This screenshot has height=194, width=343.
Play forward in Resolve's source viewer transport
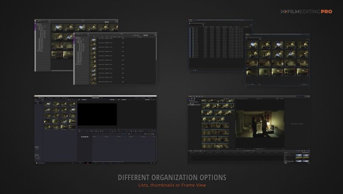pyautogui.click(x=98, y=131)
